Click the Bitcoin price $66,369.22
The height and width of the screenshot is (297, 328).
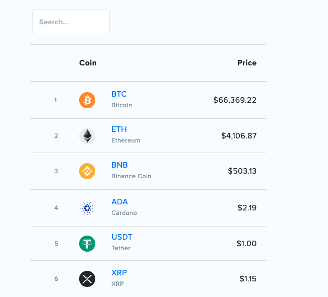pos(235,100)
